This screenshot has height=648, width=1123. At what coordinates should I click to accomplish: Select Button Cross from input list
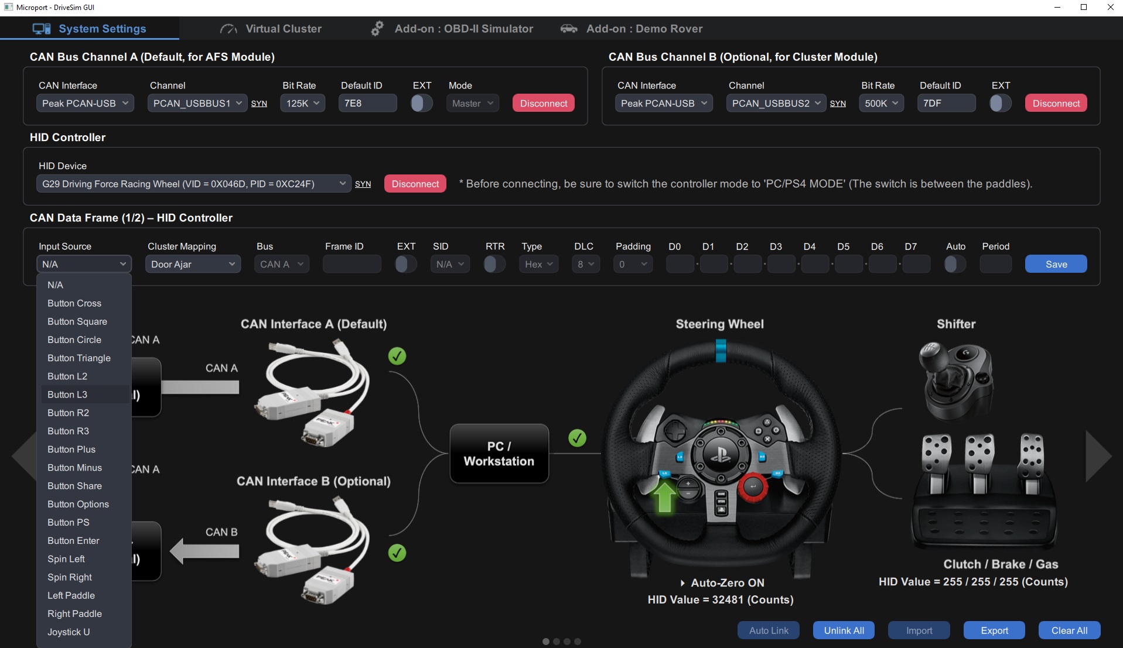(x=84, y=303)
